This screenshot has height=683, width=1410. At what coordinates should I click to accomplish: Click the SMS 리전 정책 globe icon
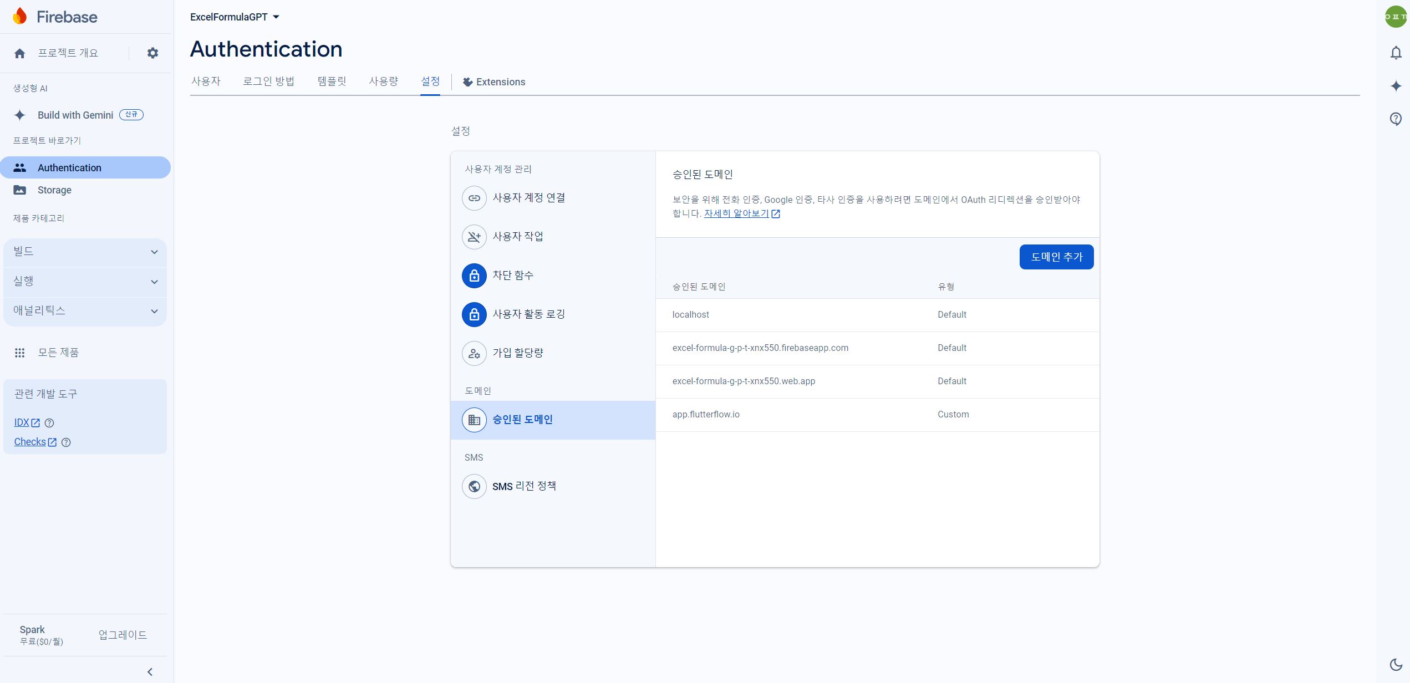pyautogui.click(x=474, y=486)
